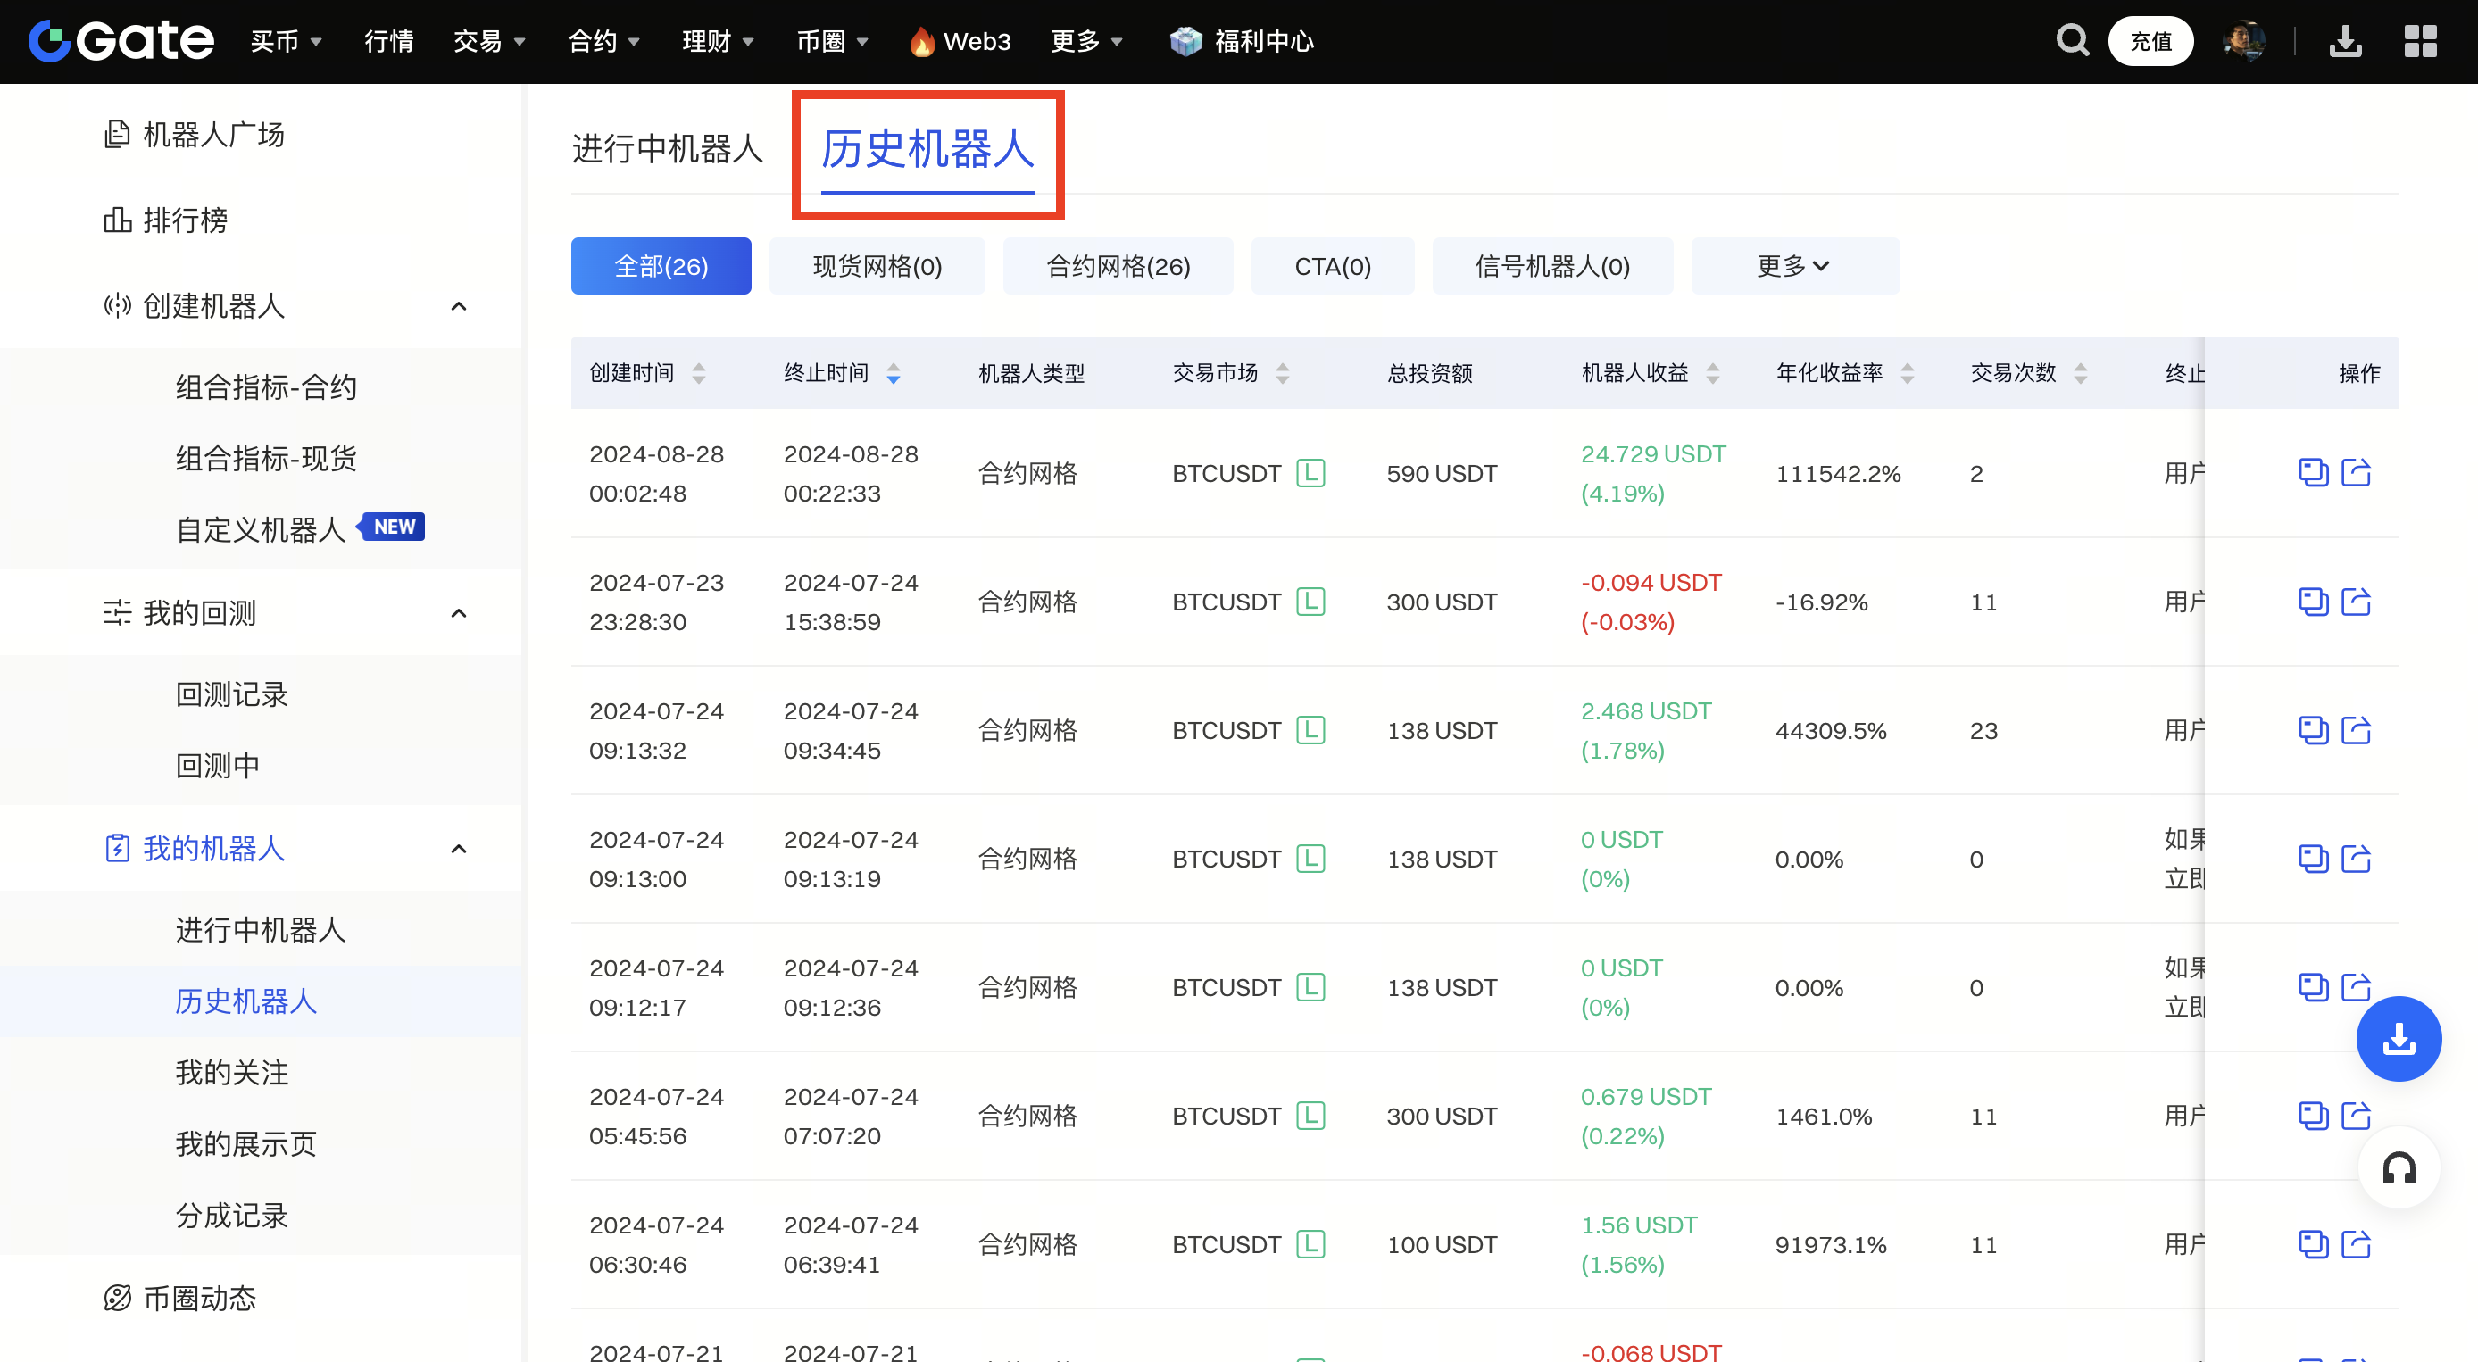2478x1362 pixels.
Task: Click the user avatar in header
Action: pos(2243,41)
